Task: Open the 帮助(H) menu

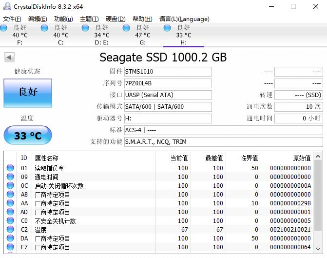Action: [142, 19]
